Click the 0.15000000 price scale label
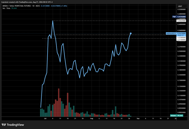Viewport: 189px width, 129px height. pos(181,80)
